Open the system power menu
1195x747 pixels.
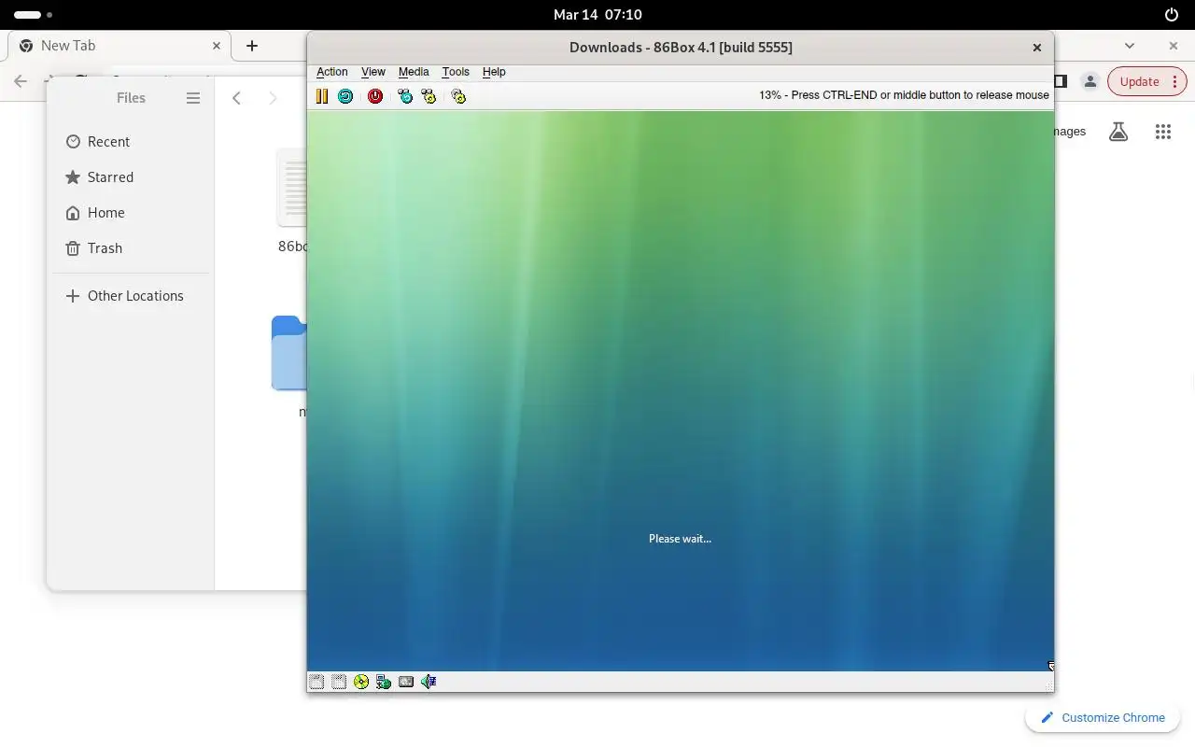tap(1172, 15)
